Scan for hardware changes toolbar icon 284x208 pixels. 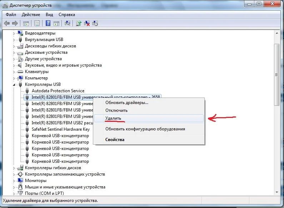pyautogui.click(x=68, y=23)
